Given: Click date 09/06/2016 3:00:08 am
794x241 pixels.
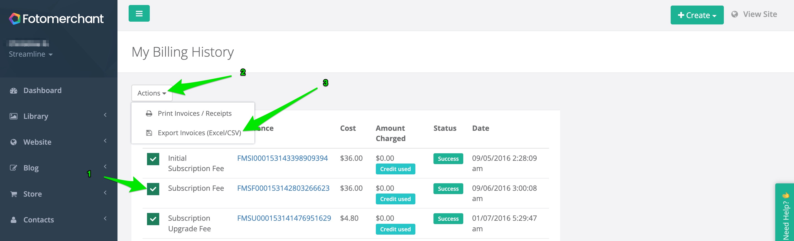Looking at the screenshot, I should pyautogui.click(x=504, y=193).
